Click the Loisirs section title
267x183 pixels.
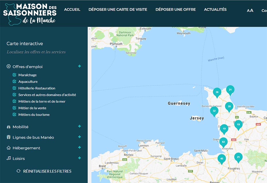[19, 159]
